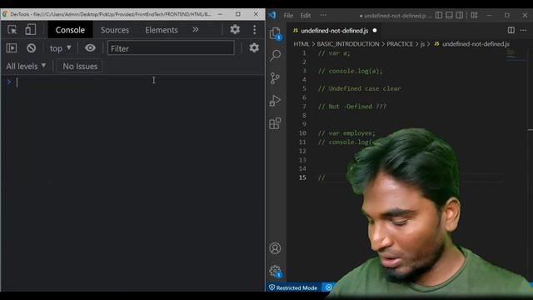Open the VS Code File menu
533x300 pixels.
[288, 15]
